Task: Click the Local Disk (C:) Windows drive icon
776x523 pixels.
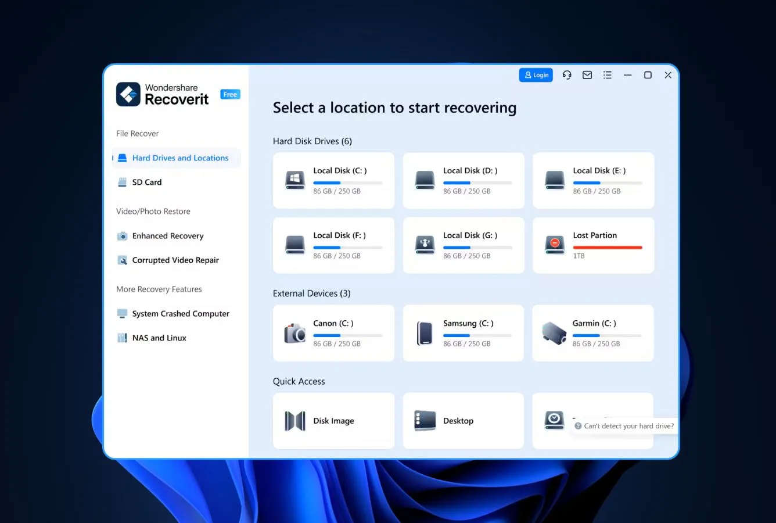Action: click(295, 180)
